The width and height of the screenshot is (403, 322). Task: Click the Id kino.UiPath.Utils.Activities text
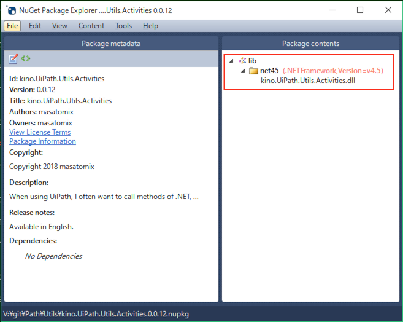tap(57, 79)
